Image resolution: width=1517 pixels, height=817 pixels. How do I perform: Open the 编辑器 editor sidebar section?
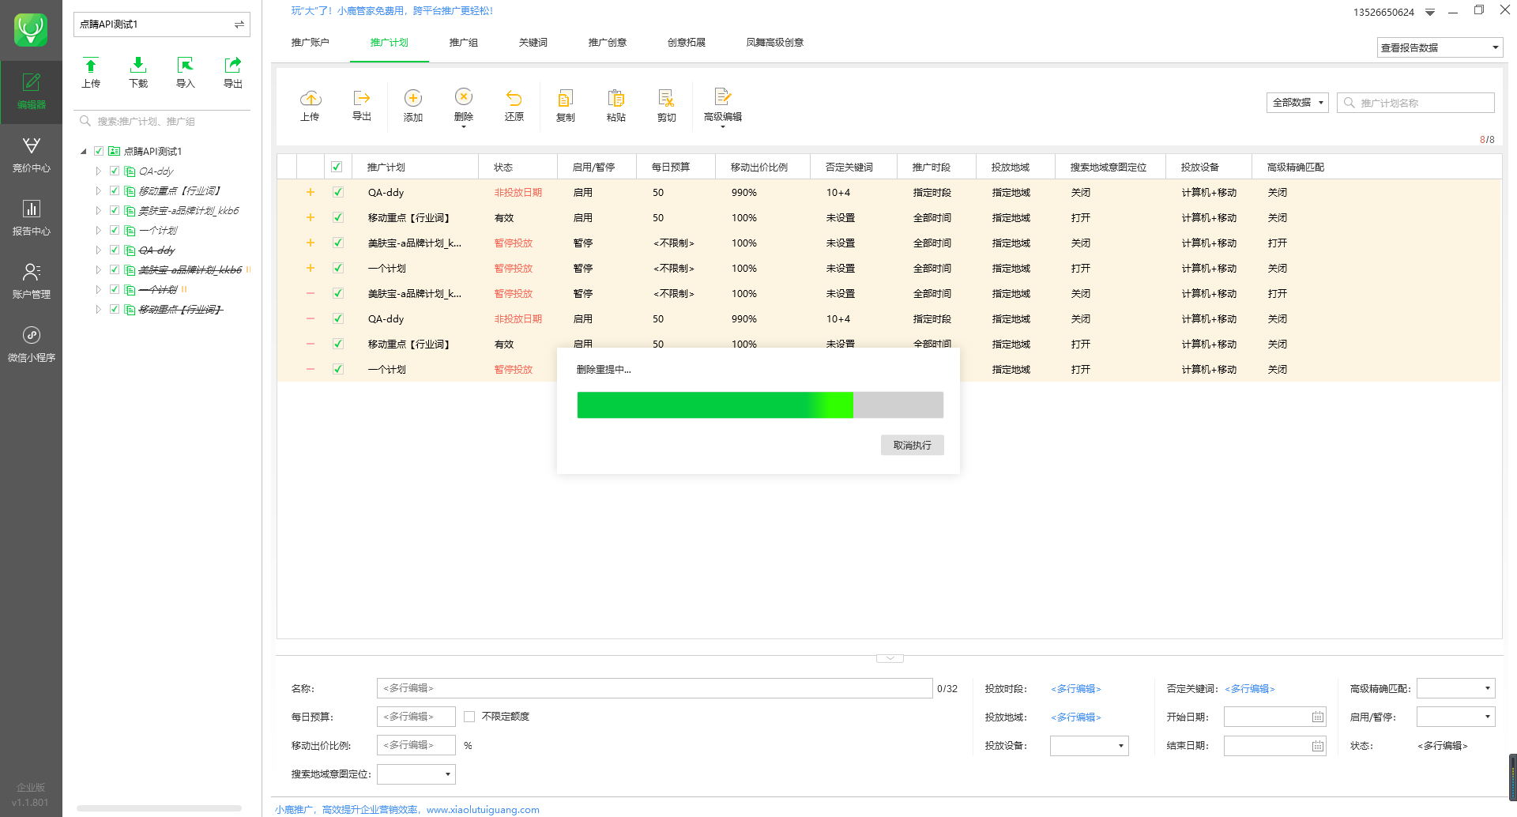click(x=31, y=92)
